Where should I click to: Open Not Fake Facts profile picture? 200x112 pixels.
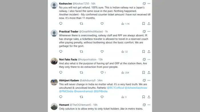(54, 61)
